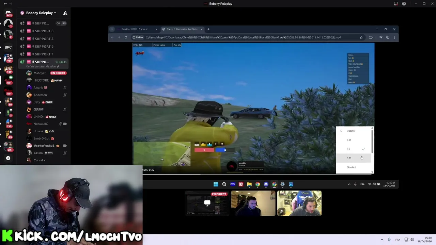436x245 pixels.
Task: Open streamed taskbar search icon
Action: [x=224, y=184]
